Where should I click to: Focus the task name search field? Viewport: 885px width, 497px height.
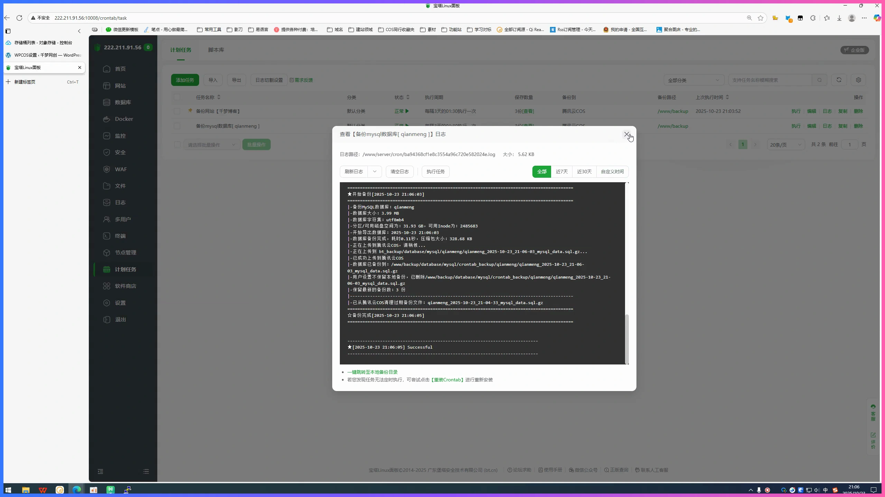click(x=770, y=80)
